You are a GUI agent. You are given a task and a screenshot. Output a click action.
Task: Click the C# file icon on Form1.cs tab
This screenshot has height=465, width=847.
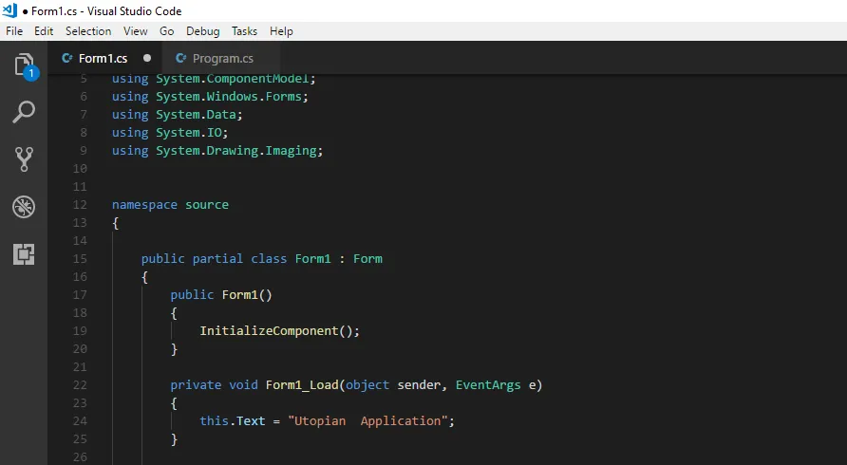coord(67,58)
